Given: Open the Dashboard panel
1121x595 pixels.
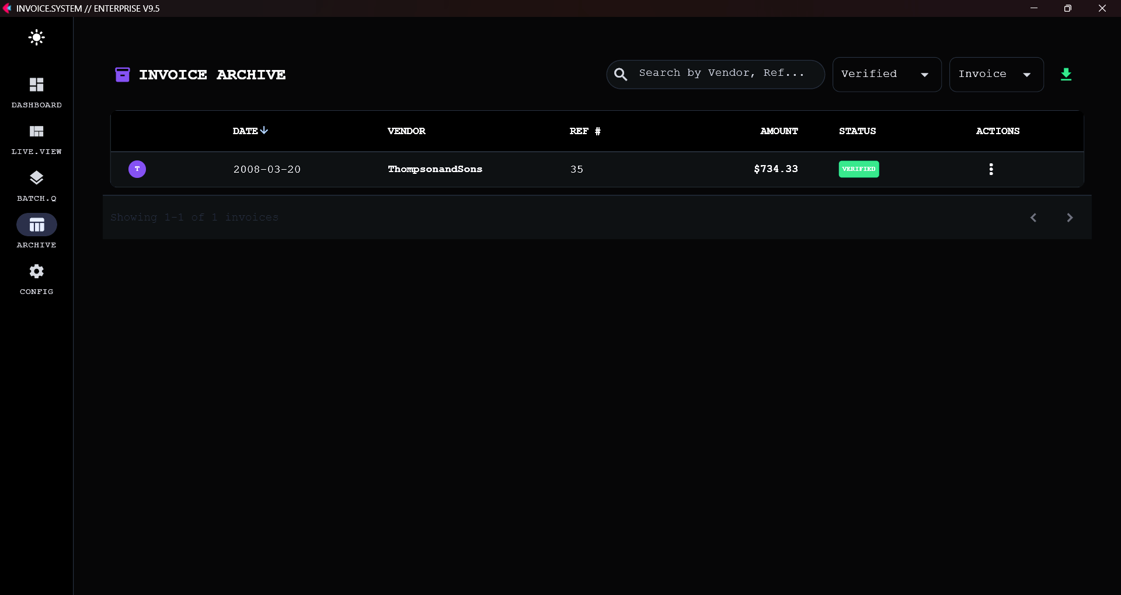Looking at the screenshot, I should [x=36, y=90].
